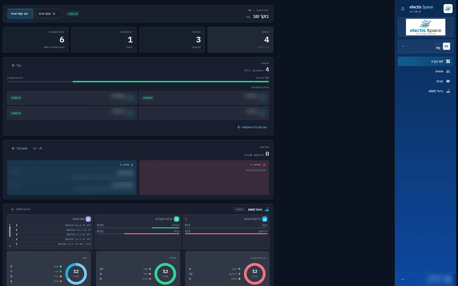Click the clear alerts button

37,148
